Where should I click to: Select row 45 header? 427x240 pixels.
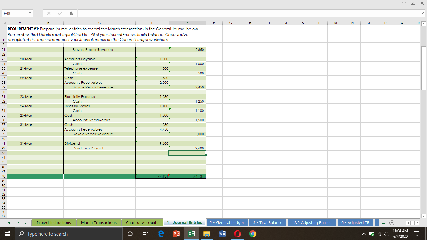[4, 162]
